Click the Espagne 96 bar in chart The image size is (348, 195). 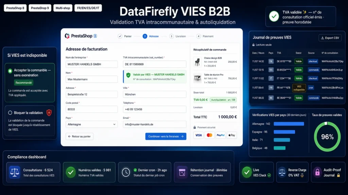point(284,132)
